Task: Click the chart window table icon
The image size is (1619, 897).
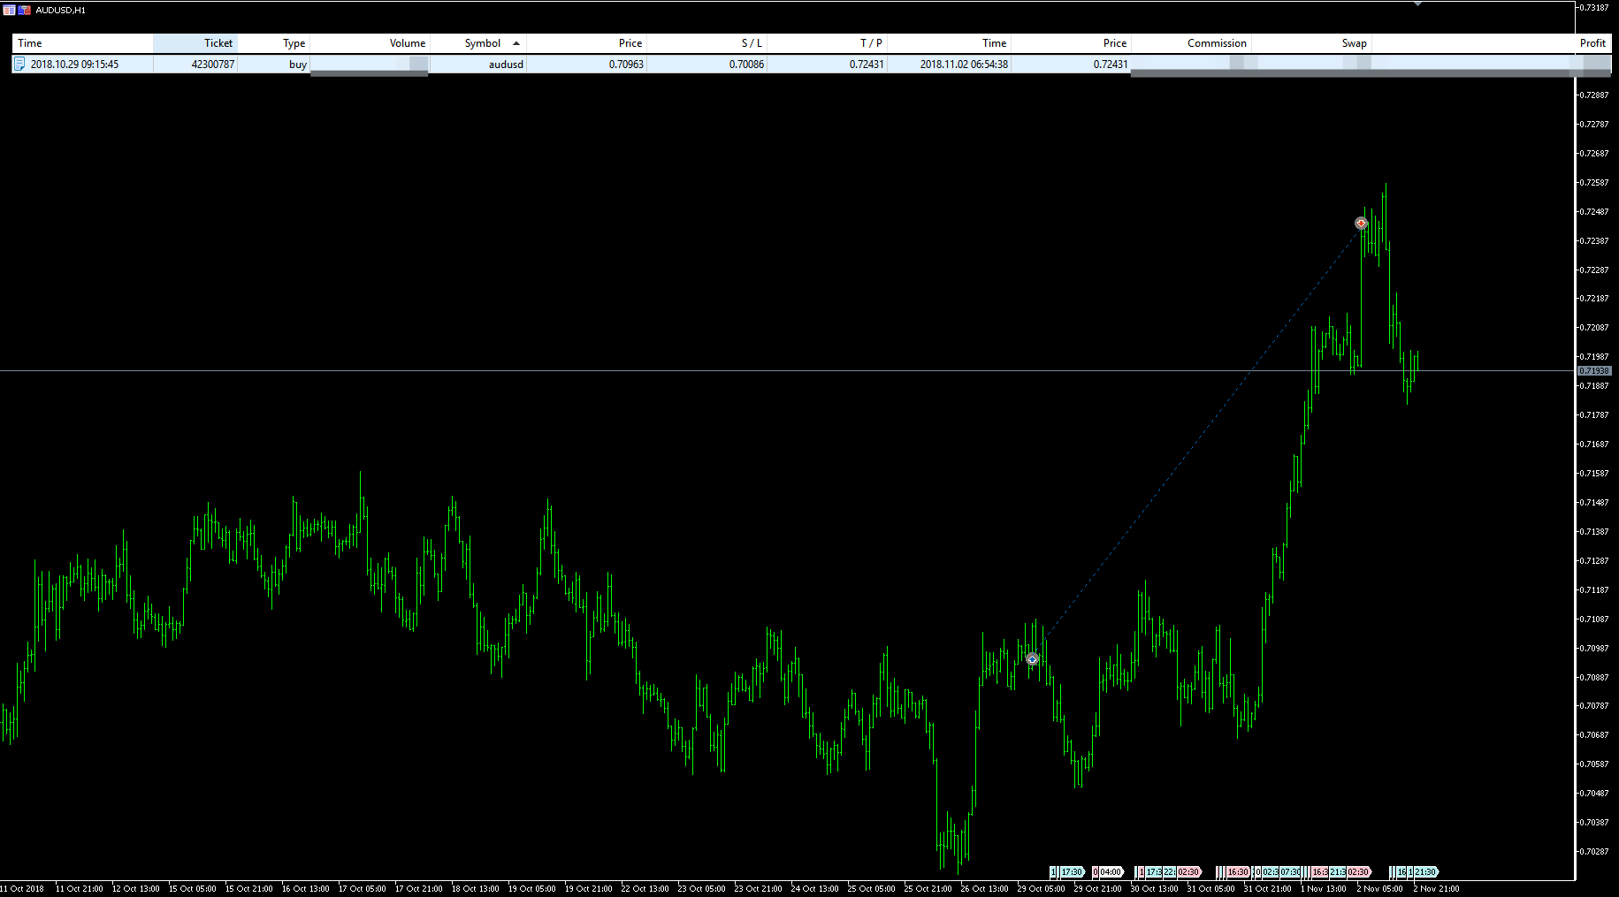Action: (9, 10)
